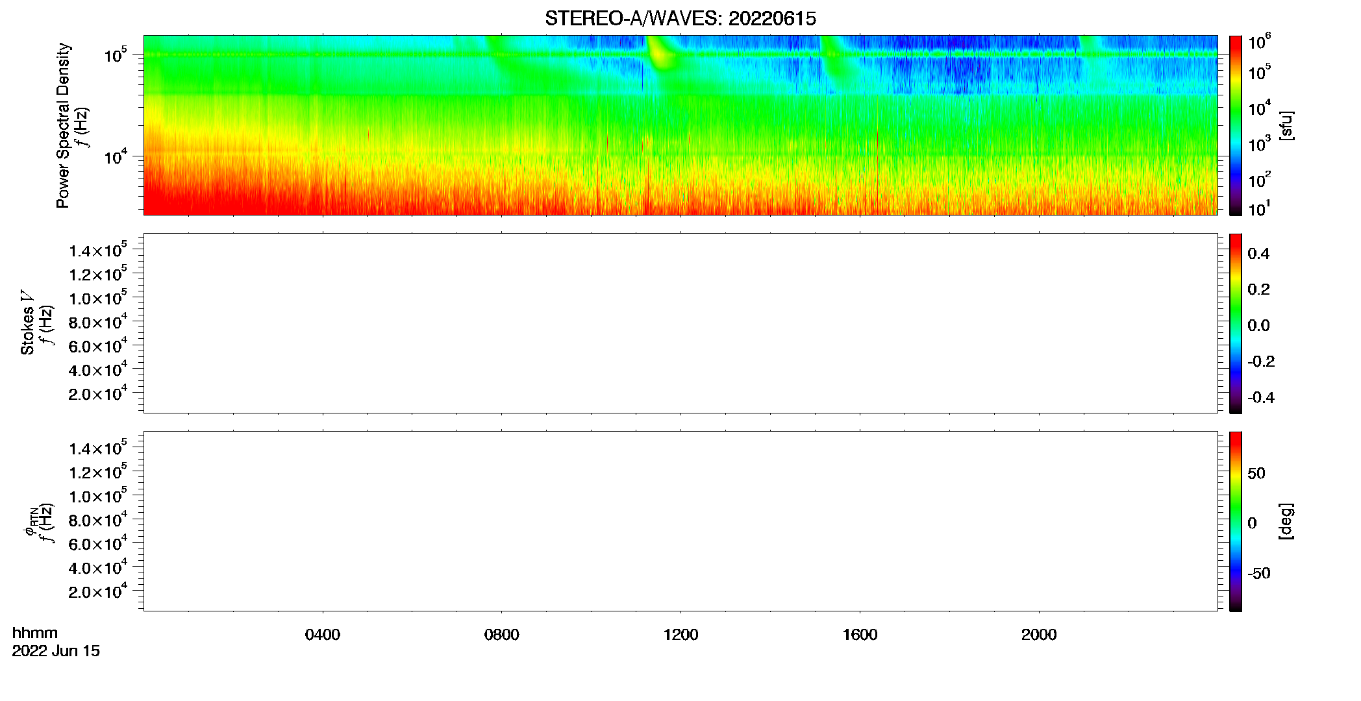
Task: Click the 1.4×10^5 tick of Stokes panel
Action: pyautogui.click(x=98, y=251)
